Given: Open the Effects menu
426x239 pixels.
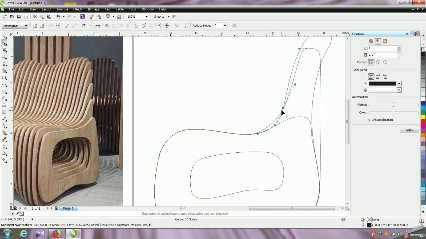Looking at the screenshot, I should click(78, 9).
